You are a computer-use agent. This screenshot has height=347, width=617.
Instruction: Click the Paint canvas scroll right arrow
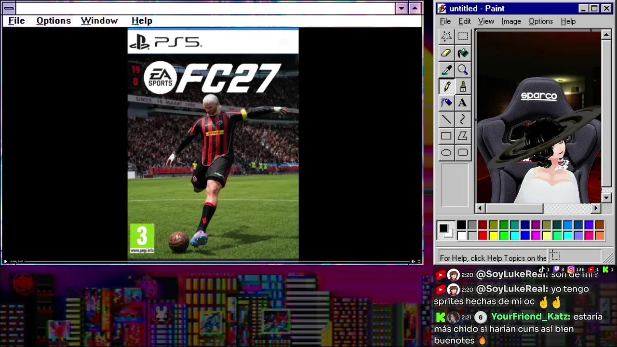[596, 208]
